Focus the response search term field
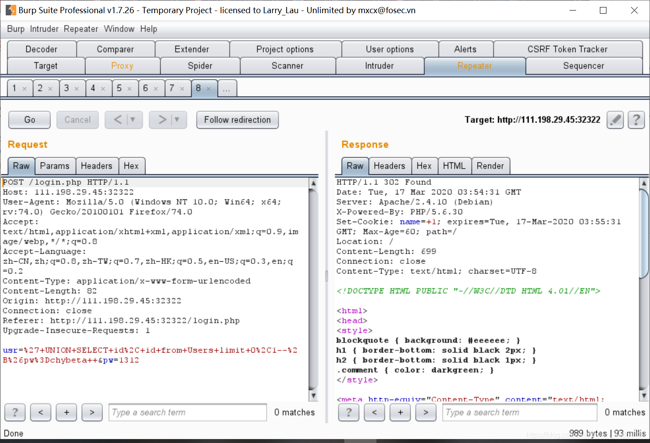 tap(520, 412)
